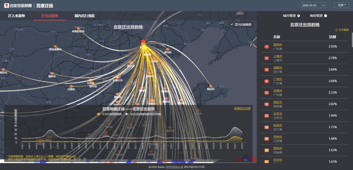Switch to the 迁出目的地 tab

[50, 16]
